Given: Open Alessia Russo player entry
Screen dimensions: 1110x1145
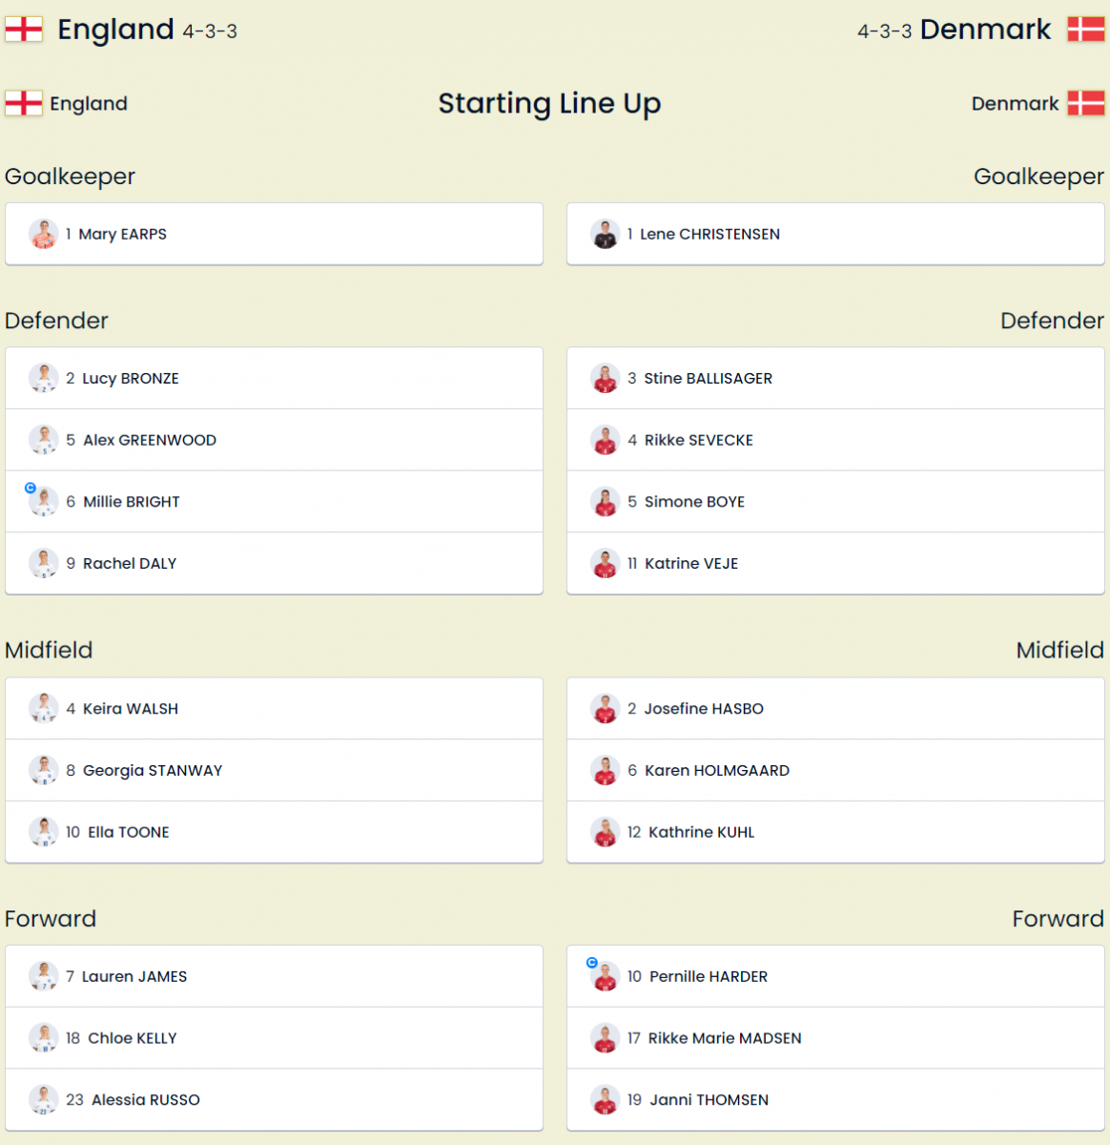Looking at the screenshot, I should [274, 1099].
